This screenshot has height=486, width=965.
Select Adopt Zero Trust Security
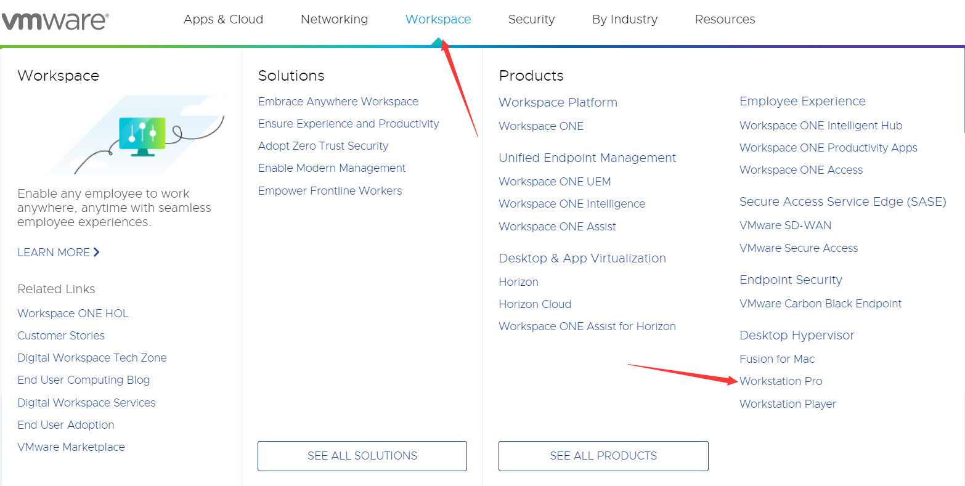pyautogui.click(x=324, y=146)
